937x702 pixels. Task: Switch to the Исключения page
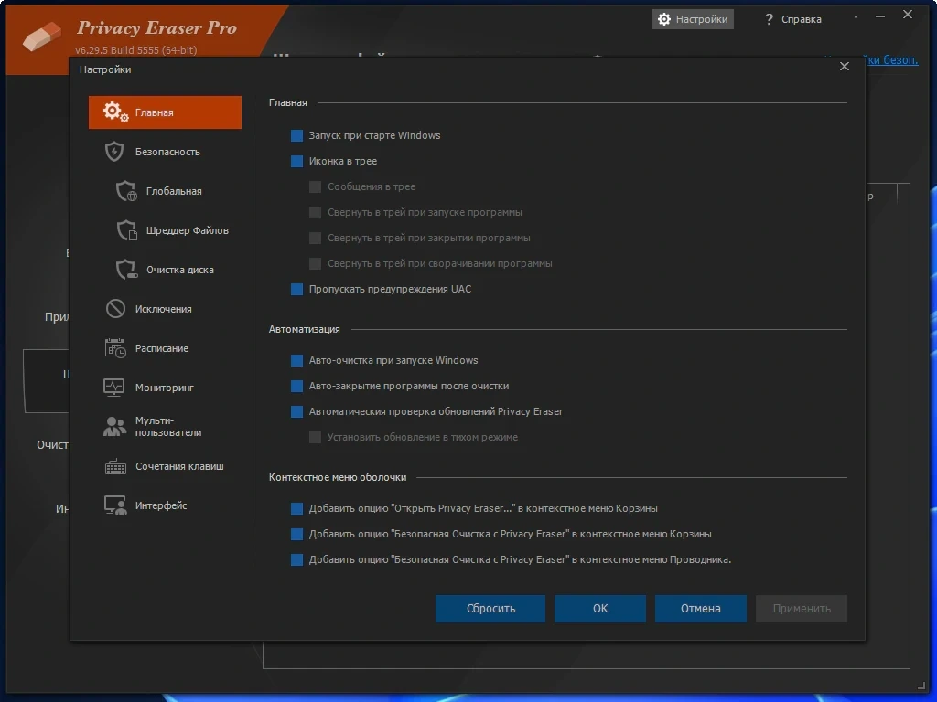click(165, 309)
